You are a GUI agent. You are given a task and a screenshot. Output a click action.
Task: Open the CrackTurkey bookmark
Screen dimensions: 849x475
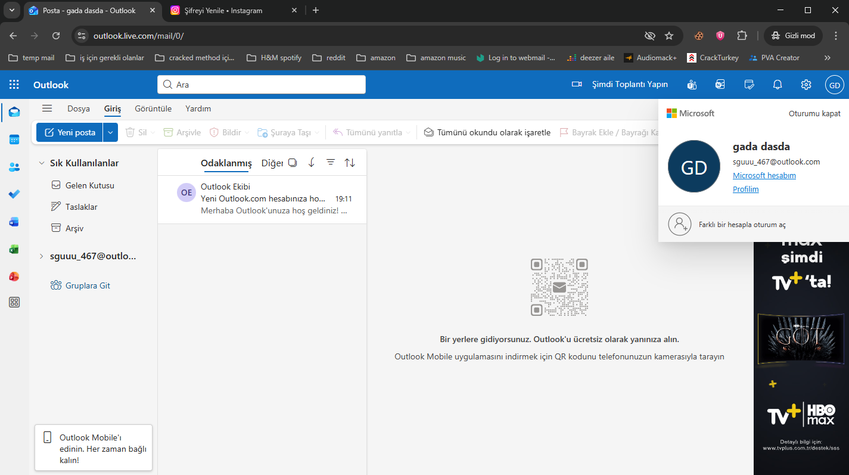click(713, 58)
